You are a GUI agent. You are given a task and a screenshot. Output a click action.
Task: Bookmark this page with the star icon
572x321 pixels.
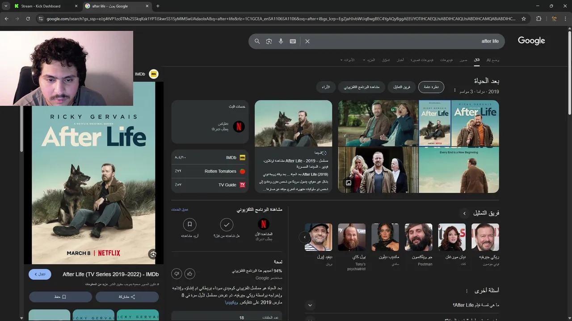(x=524, y=19)
